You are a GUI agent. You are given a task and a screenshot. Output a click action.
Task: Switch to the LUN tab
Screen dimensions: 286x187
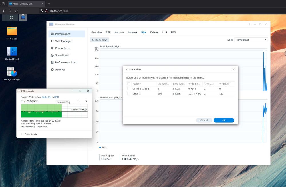click(x=165, y=32)
